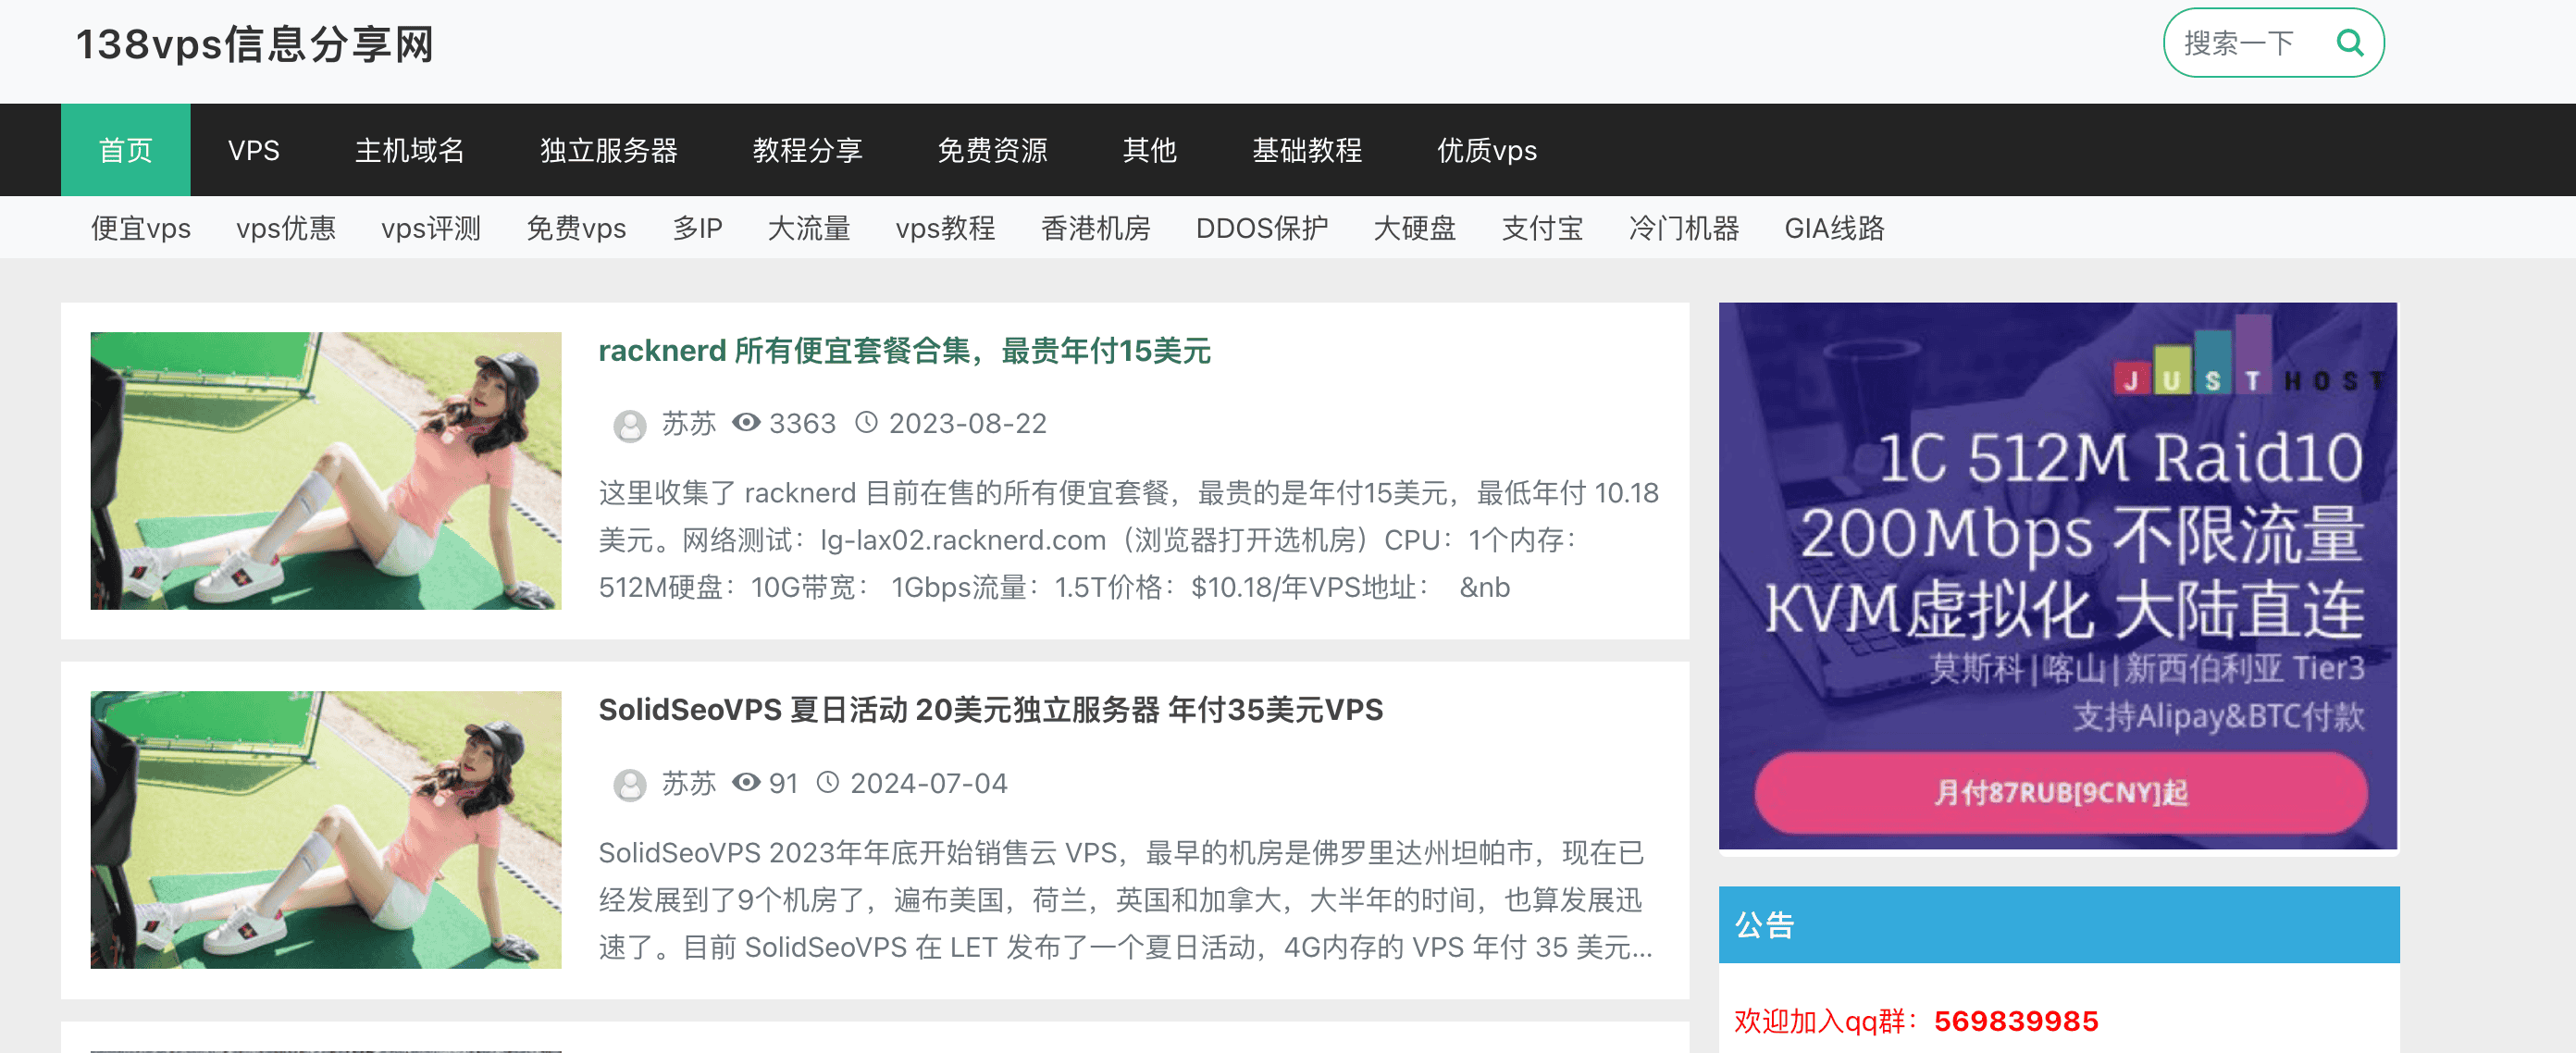Click the eye views icon next to 3363
The width and height of the screenshot is (2576, 1053).
click(x=746, y=423)
